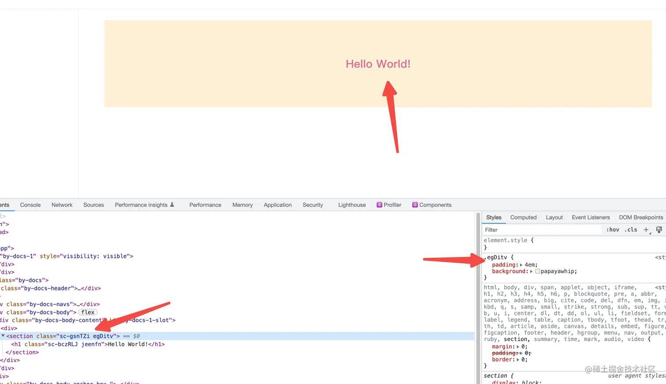
Task: Switch to the Layout tab
Action: click(x=554, y=217)
